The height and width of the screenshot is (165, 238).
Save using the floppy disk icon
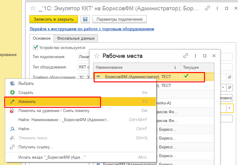click(x=85, y=19)
